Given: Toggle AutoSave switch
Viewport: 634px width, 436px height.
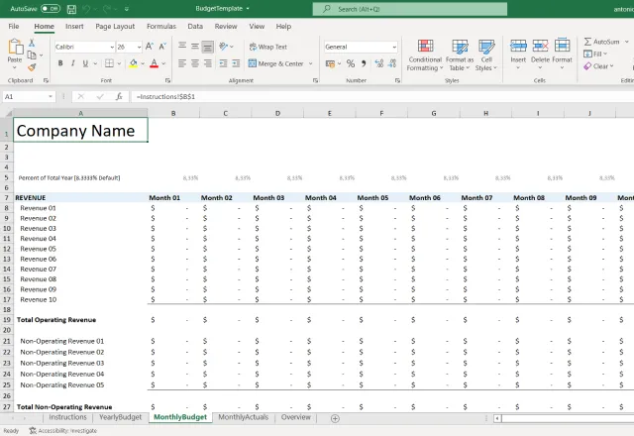Looking at the screenshot, I should click(x=51, y=9).
